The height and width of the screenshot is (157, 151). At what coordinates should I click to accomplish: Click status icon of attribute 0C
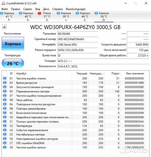coord(5,113)
